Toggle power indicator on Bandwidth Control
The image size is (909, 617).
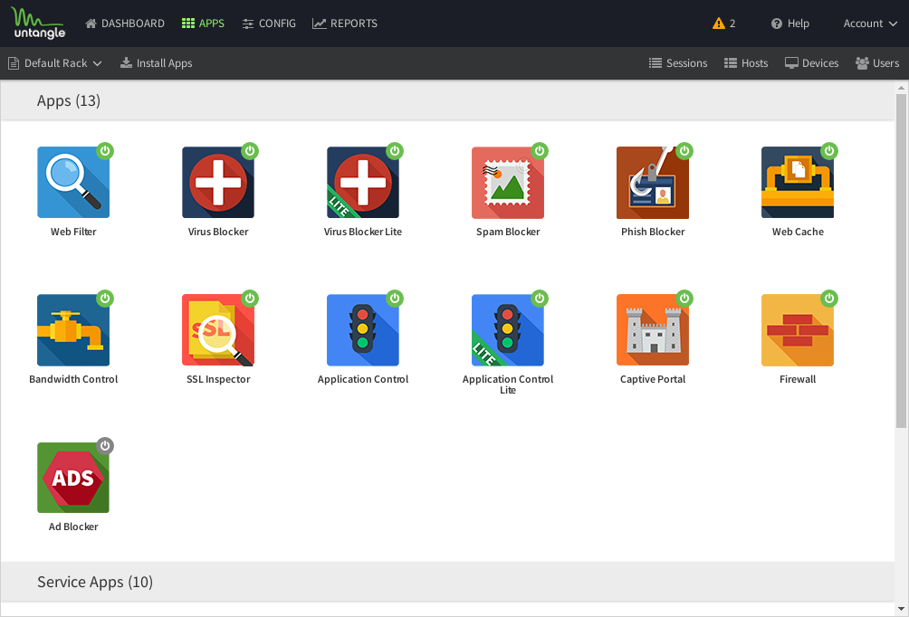click(x=105, y=299)
